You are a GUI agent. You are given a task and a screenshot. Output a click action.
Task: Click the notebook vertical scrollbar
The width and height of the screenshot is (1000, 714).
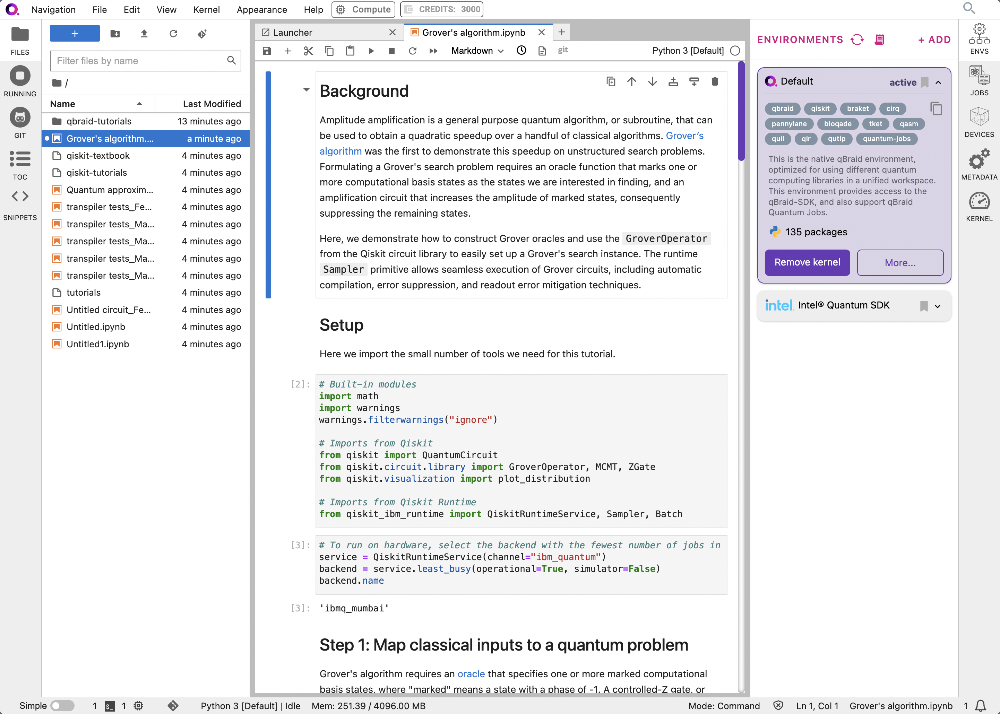pos(741,111)
